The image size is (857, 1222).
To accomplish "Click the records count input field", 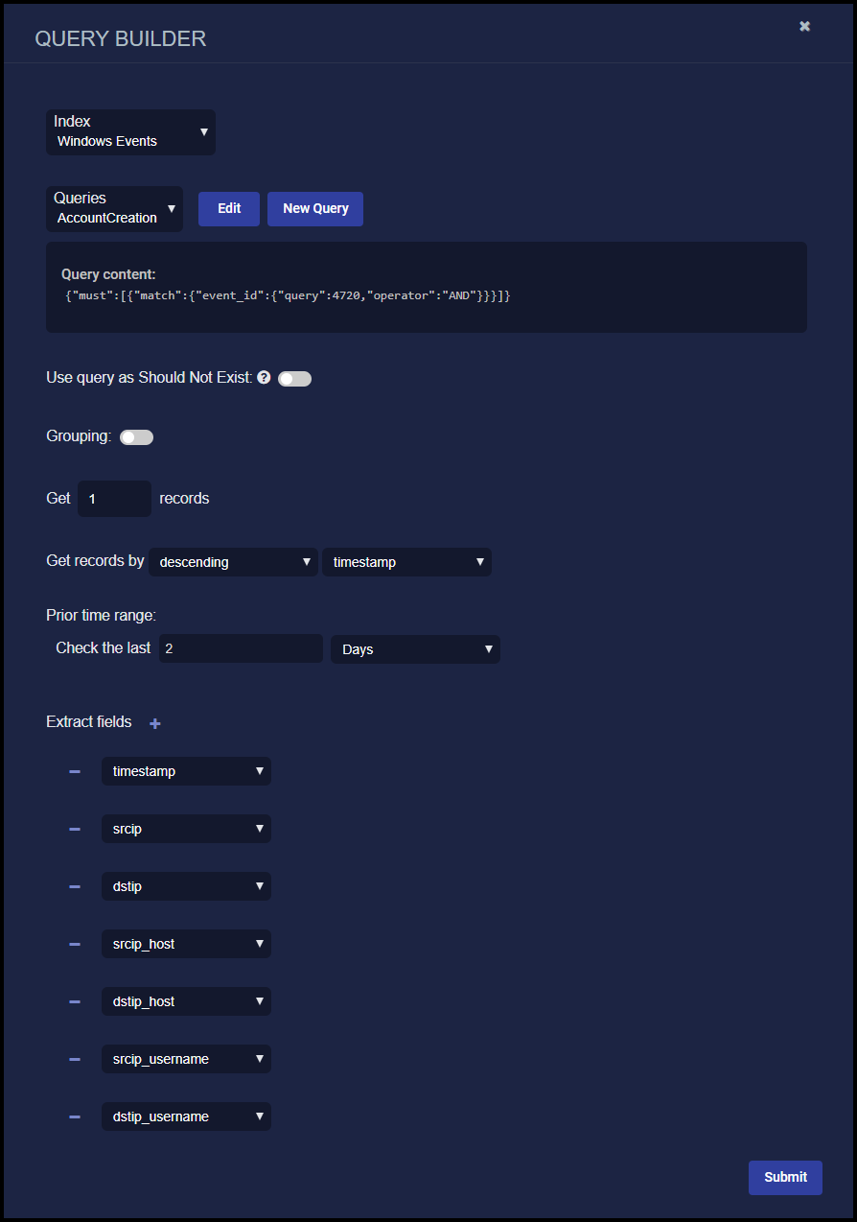I will point(114,499).
